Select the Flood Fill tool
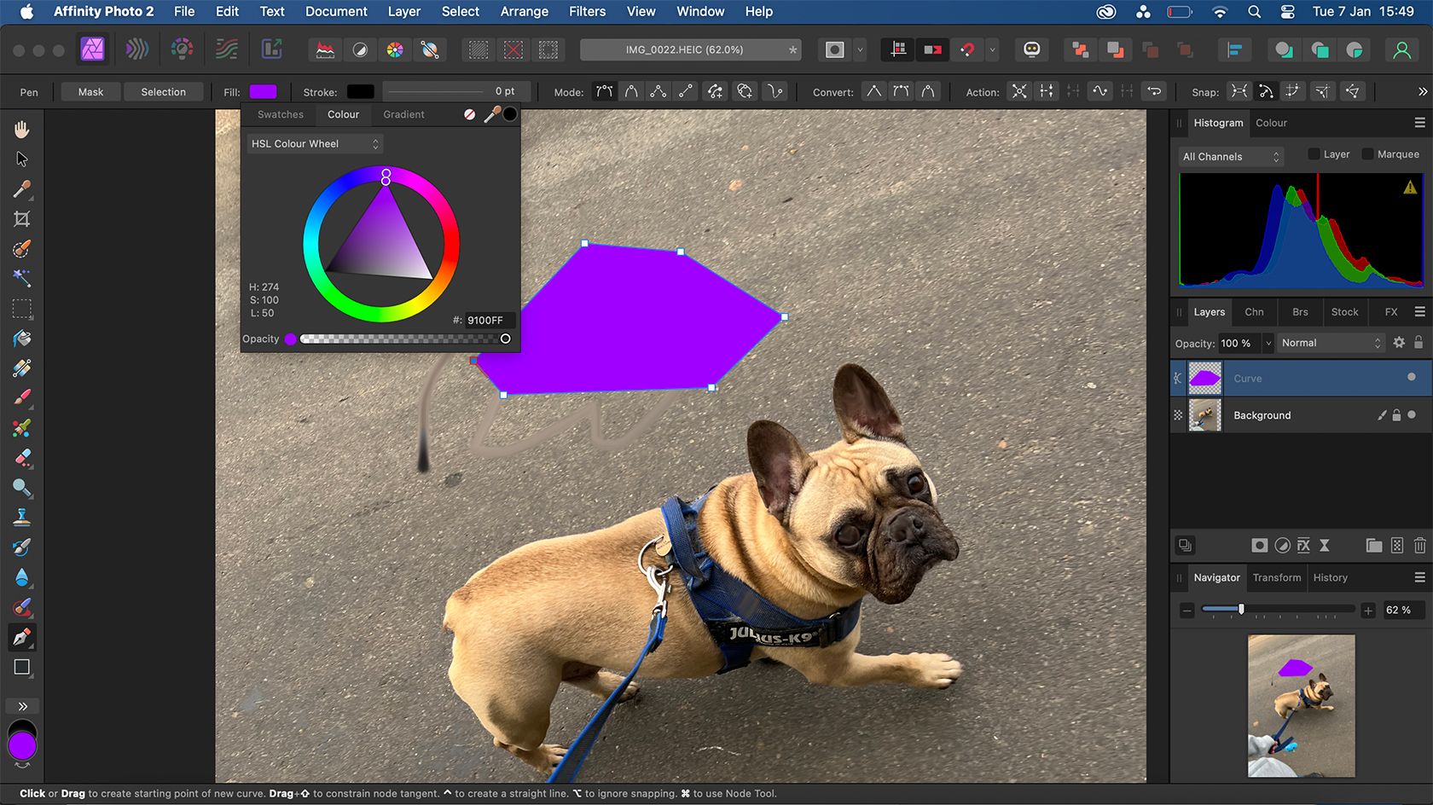1433x805 pixels. click(22, 339)
